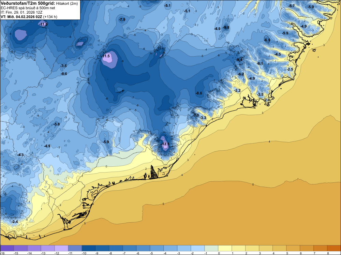The width and height of the screenshot is (341, 255).
Task: Click the -2.2 temperature value
Action: pyautogui.click(x=237, y=90)
